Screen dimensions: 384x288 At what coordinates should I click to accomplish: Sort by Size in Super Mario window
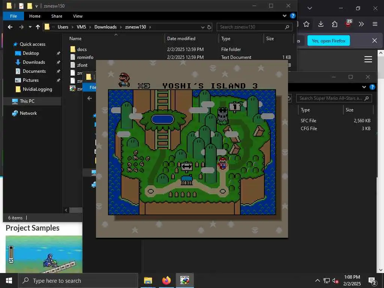coord(349,110)
